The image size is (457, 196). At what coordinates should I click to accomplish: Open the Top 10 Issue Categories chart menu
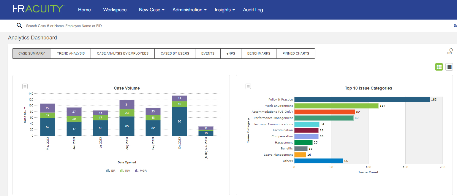[248, 86]
